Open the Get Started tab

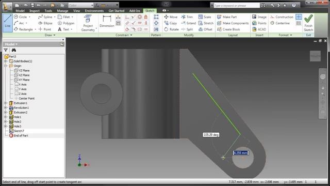[x=117, y=10]
